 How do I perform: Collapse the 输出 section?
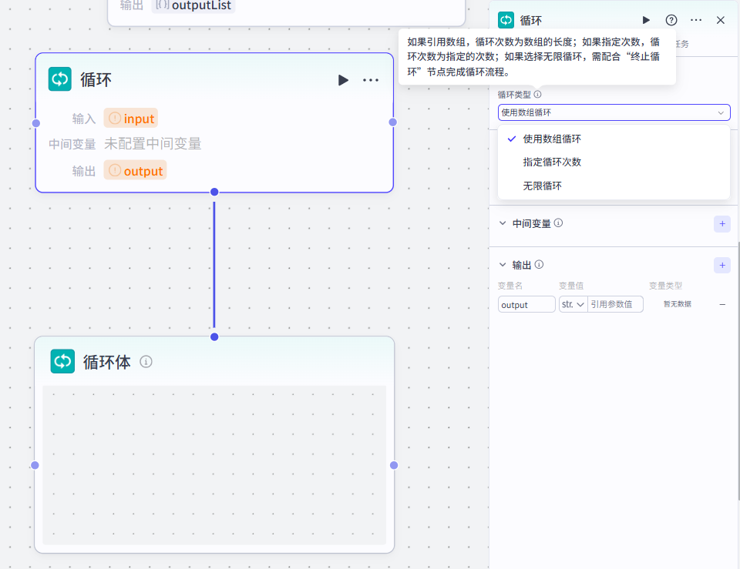pyautogui.click(x=503, y=265)
